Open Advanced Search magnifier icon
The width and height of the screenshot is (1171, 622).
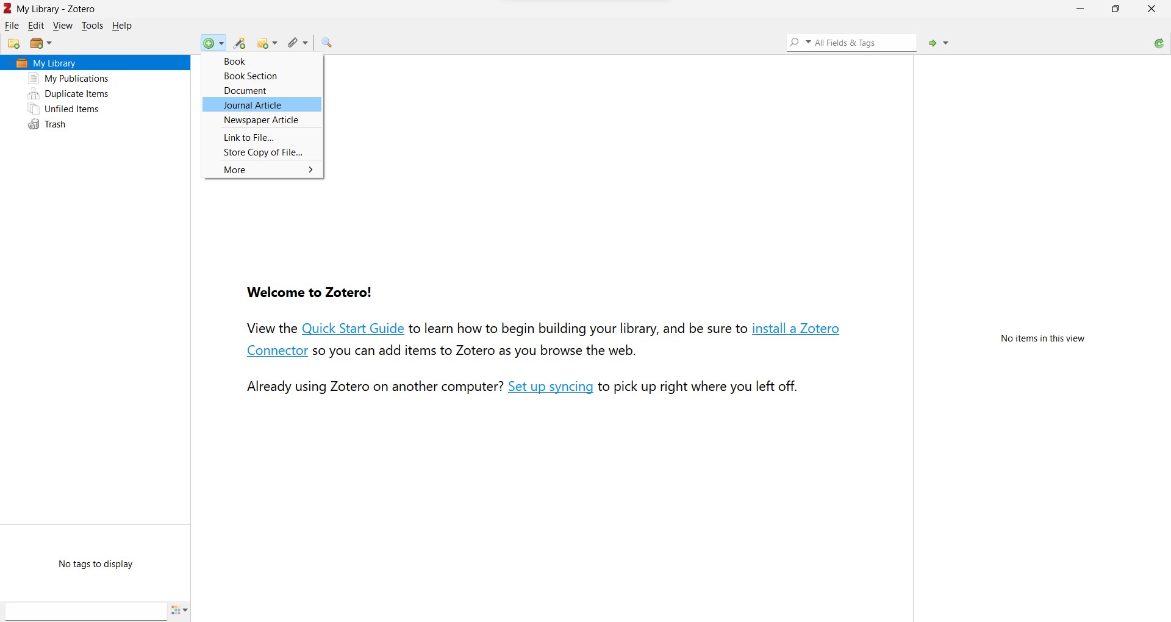[x=328, y=43]
